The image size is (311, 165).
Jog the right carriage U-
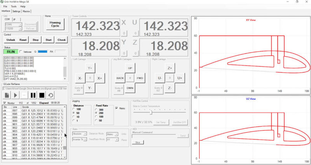tap(160, 78)
